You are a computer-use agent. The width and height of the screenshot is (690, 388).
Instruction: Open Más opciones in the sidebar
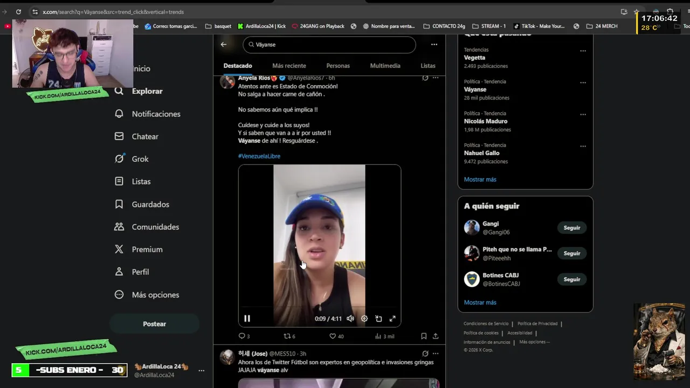147,295
